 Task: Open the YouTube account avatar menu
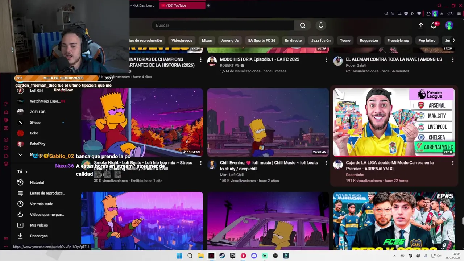pos(449,25)
